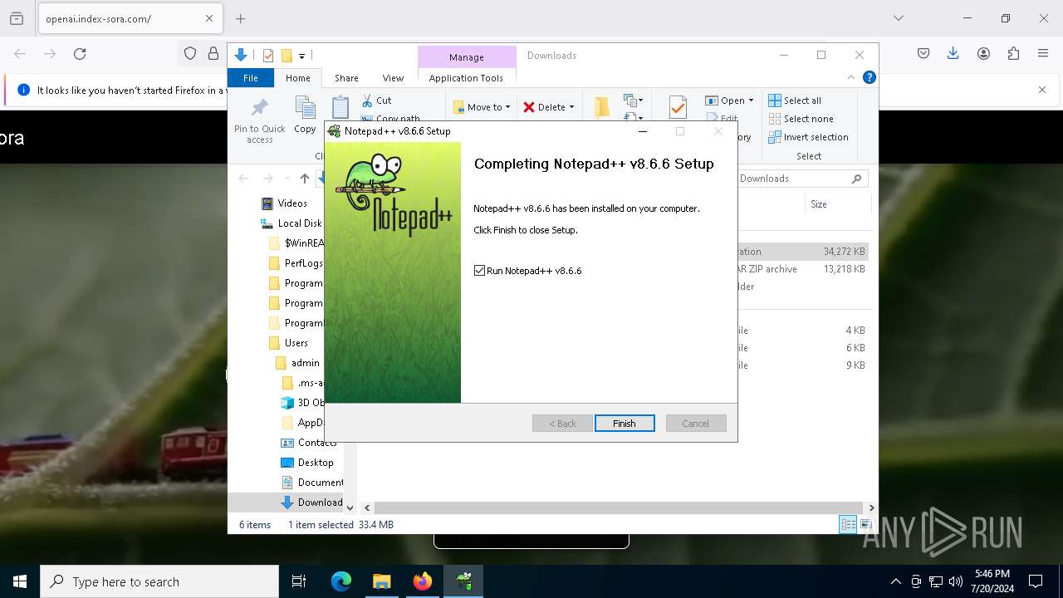Close the openai.index-sora.com tab
This screenshot has width=1063, height=598.
point(209,18)
